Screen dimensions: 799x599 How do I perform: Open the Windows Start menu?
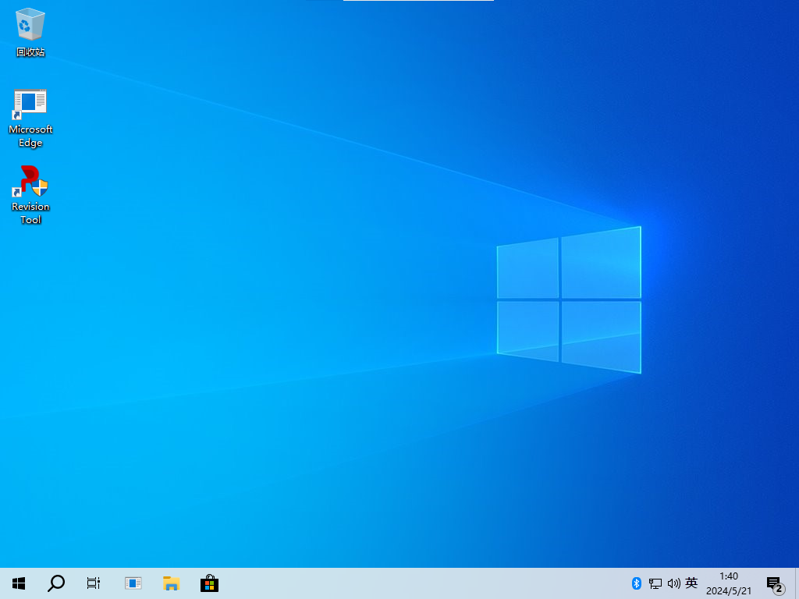point(19,583)
